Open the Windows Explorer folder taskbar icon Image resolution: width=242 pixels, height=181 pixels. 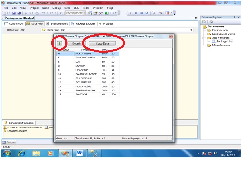[36, 153]
